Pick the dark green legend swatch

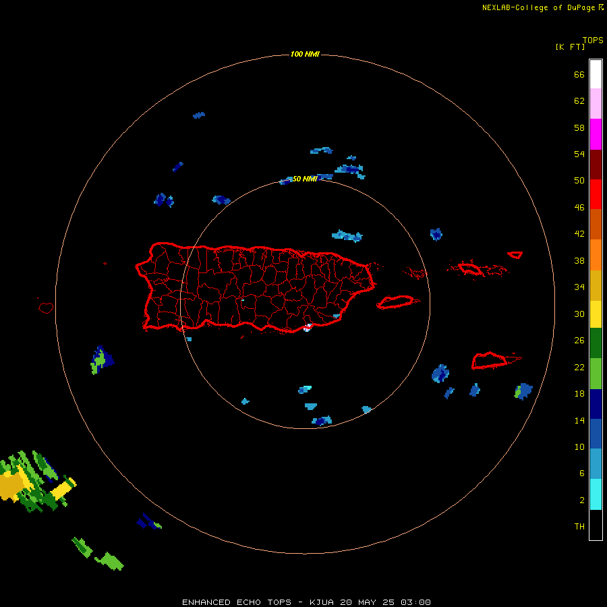[596, 343]
